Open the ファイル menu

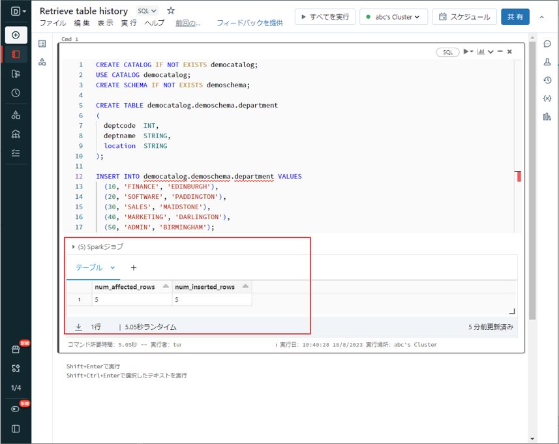coord(53,23)
